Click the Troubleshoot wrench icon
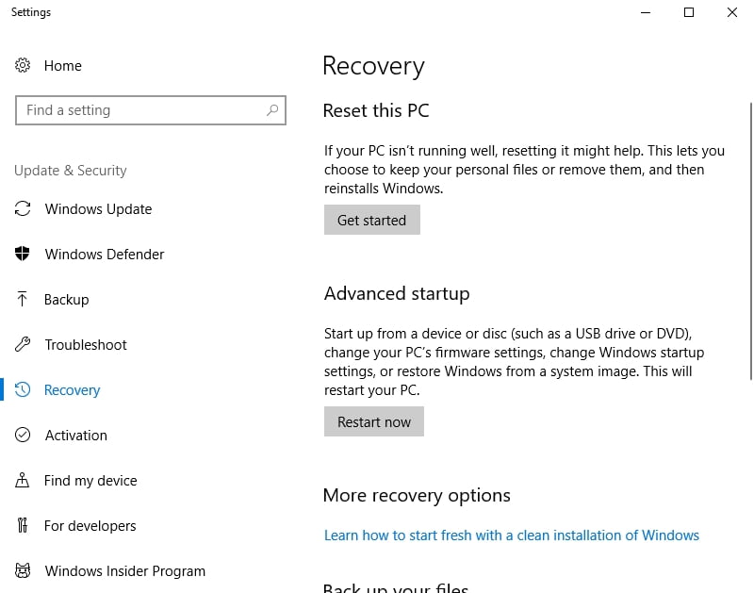The width and height of the screenshot is (754, 593). pos(22,344)
